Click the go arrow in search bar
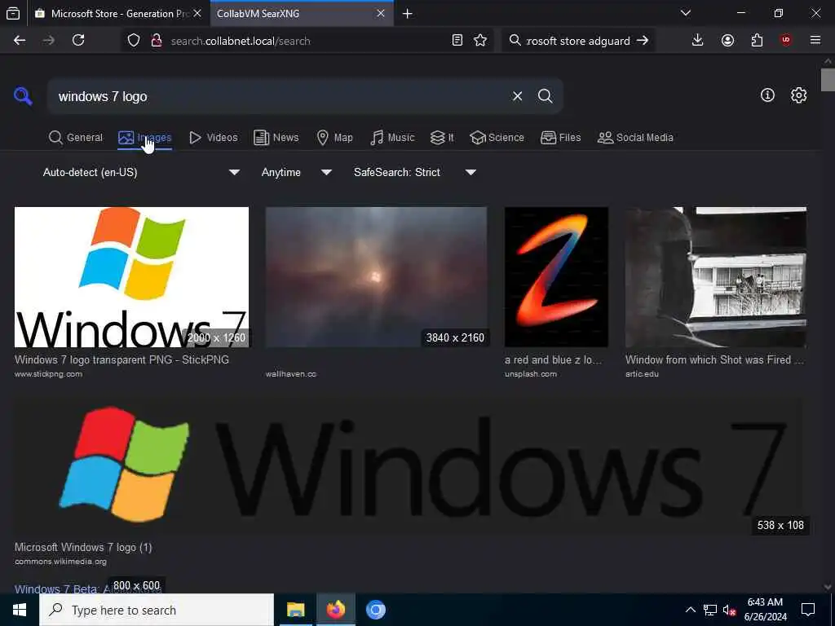This screenshot has height=626, width=835. coord(643,41)
